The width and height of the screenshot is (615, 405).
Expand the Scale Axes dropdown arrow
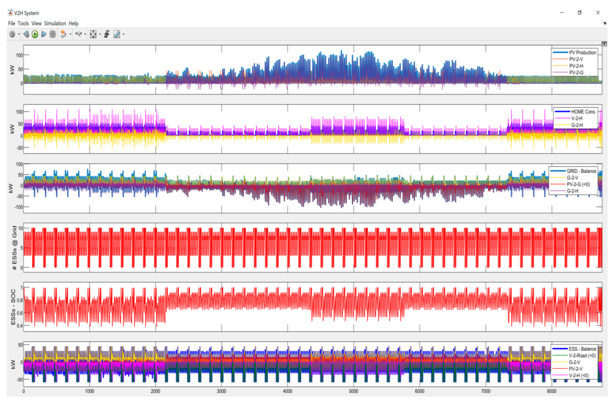coord(100,34)
